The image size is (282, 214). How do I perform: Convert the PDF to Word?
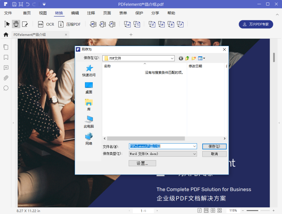tap(93, 24)
